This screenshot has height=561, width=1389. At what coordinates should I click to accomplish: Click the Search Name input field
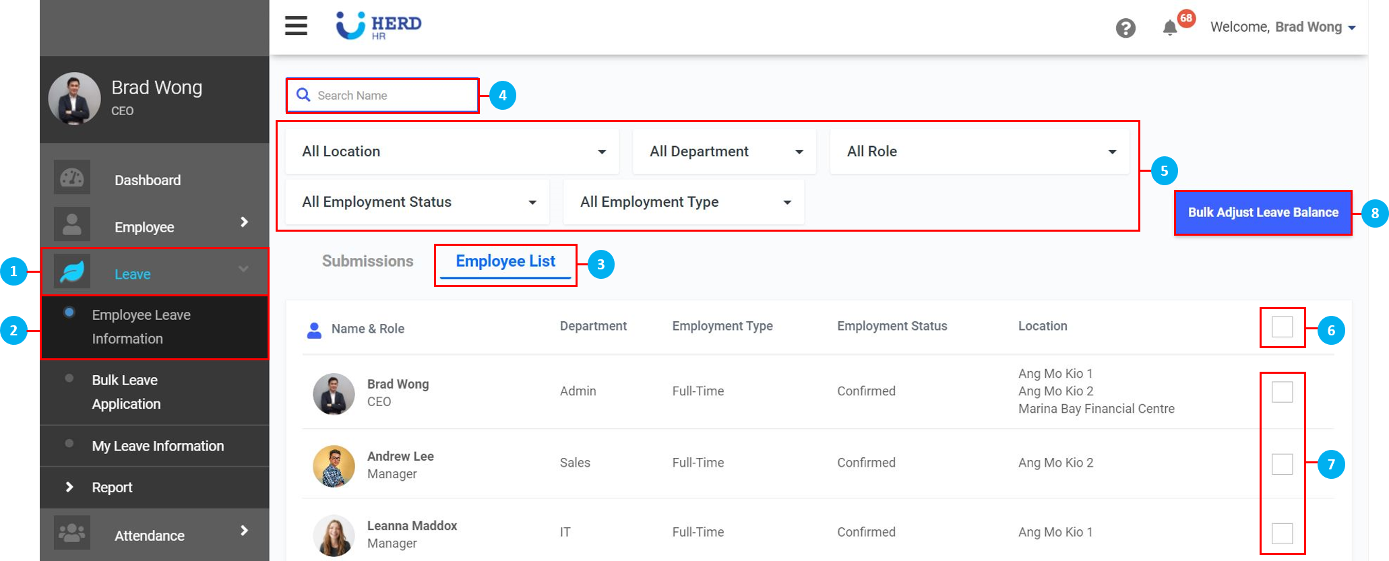[391, 96]
